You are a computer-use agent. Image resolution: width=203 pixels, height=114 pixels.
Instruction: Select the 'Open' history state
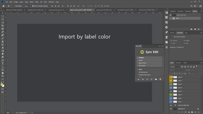(x=185, y=18)
